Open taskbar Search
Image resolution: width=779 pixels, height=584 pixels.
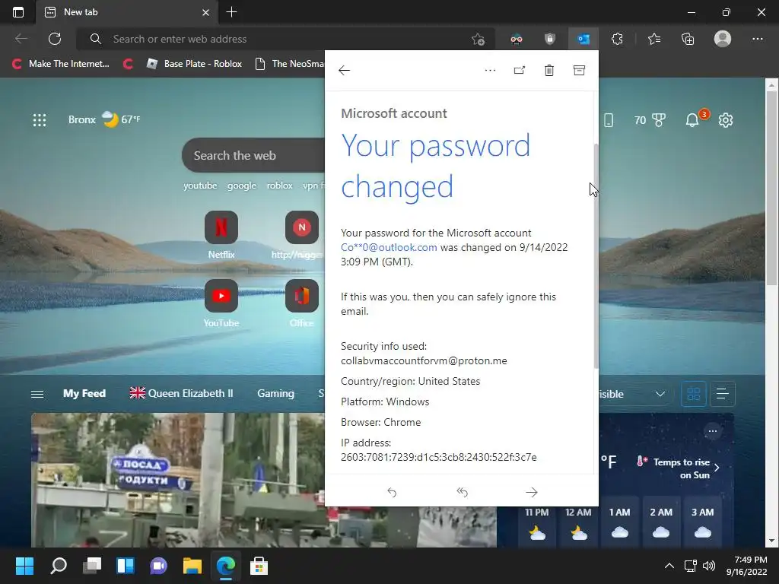[59, 566]
